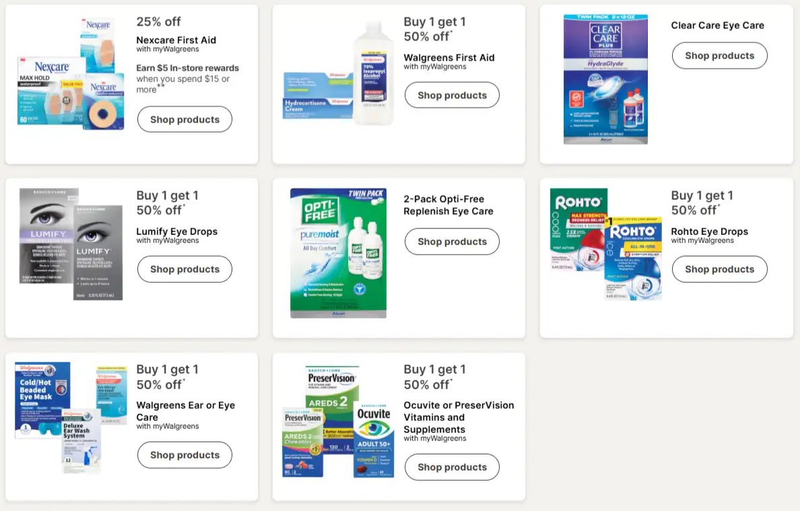The height and width of the screenshot is (511, 800).
Task: Open the Lumify eye drops product image
Action: click(x=71, y=244)
